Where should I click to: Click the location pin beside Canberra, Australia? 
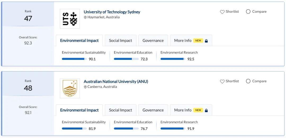[x=85, y=87]
